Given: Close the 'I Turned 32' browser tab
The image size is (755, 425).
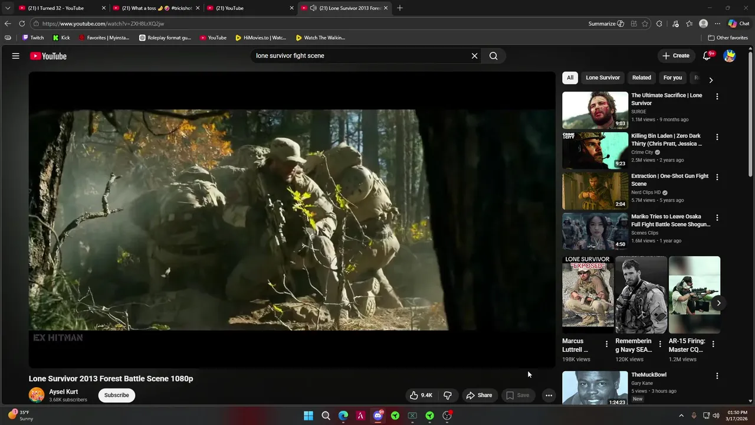Looking at the screenshot, I should (104, 8).
